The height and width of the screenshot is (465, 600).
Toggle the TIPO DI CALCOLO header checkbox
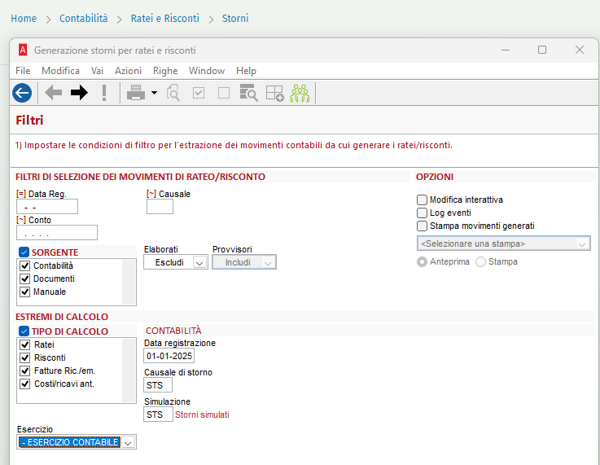pos(24,331)
